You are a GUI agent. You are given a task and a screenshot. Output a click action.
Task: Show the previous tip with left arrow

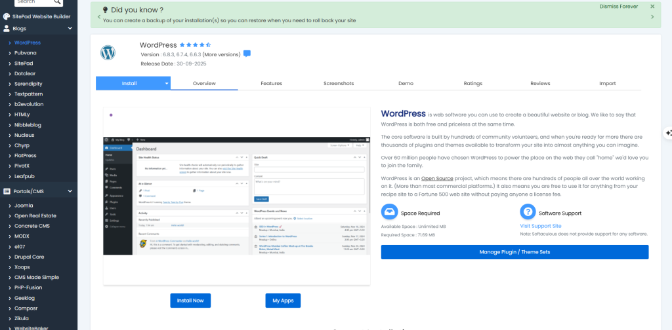99,17
